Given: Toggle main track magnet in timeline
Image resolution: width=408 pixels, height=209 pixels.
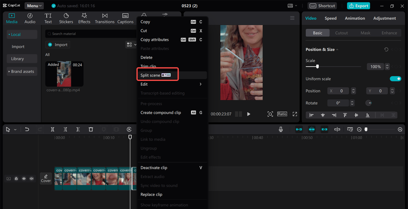Looking at the screenshot, I should [299, 129].
